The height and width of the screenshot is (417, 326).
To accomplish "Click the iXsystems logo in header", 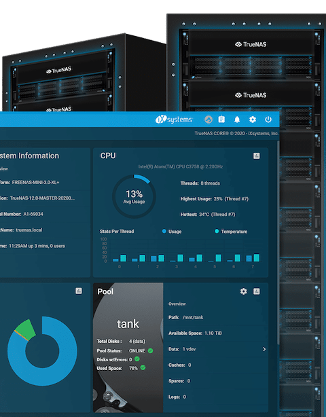I will (174, 120).
